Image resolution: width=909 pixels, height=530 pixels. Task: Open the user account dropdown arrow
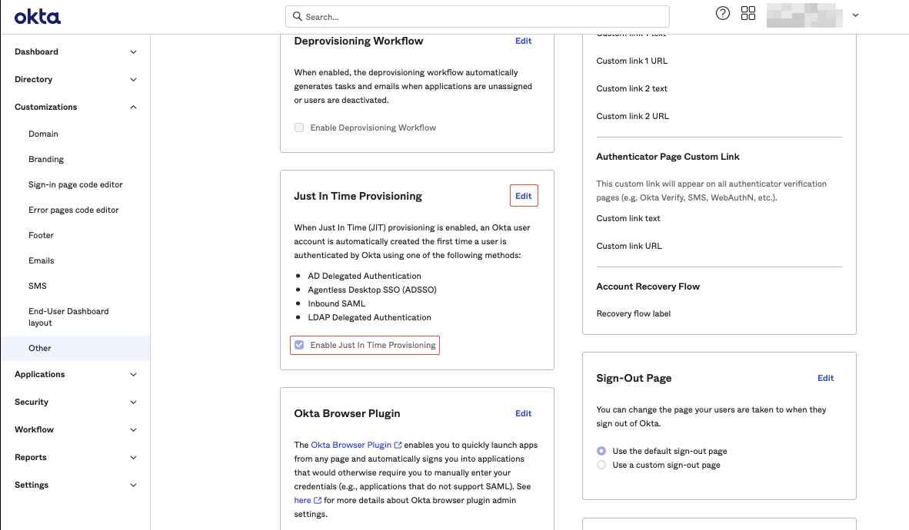point(855,15)
